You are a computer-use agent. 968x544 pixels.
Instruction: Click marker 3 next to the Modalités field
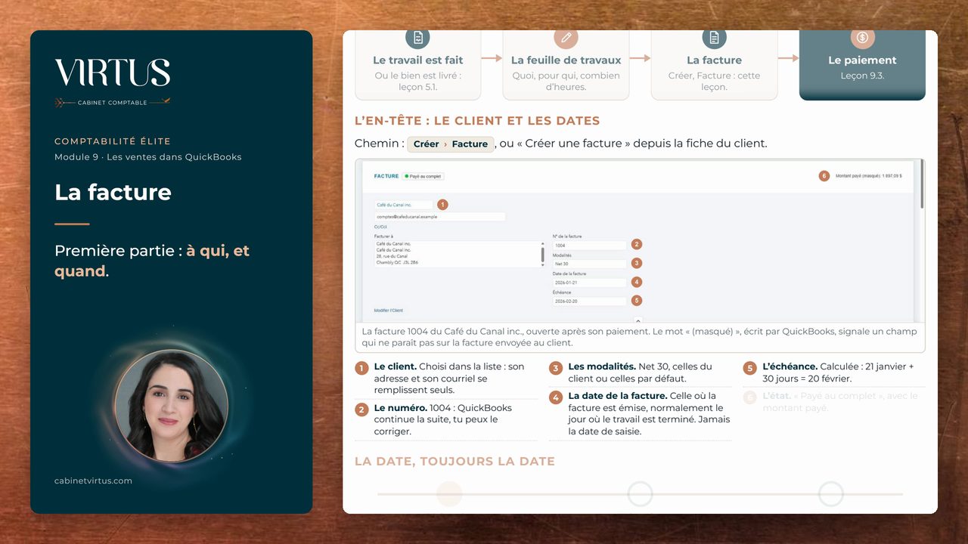[x=637, y=263]
